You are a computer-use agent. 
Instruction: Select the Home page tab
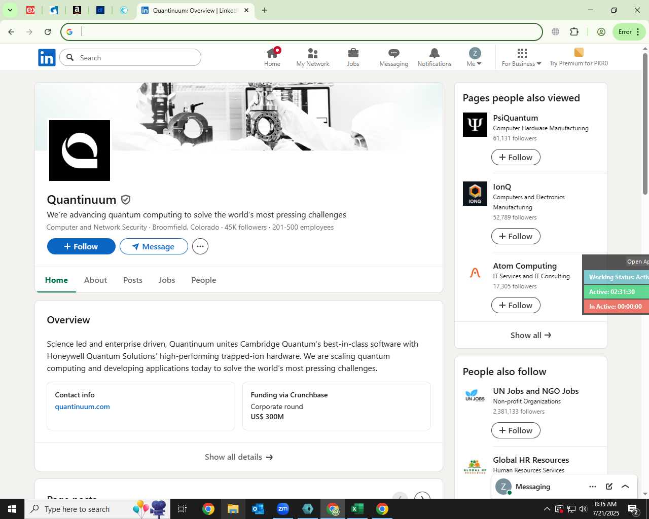click(56, 280)
